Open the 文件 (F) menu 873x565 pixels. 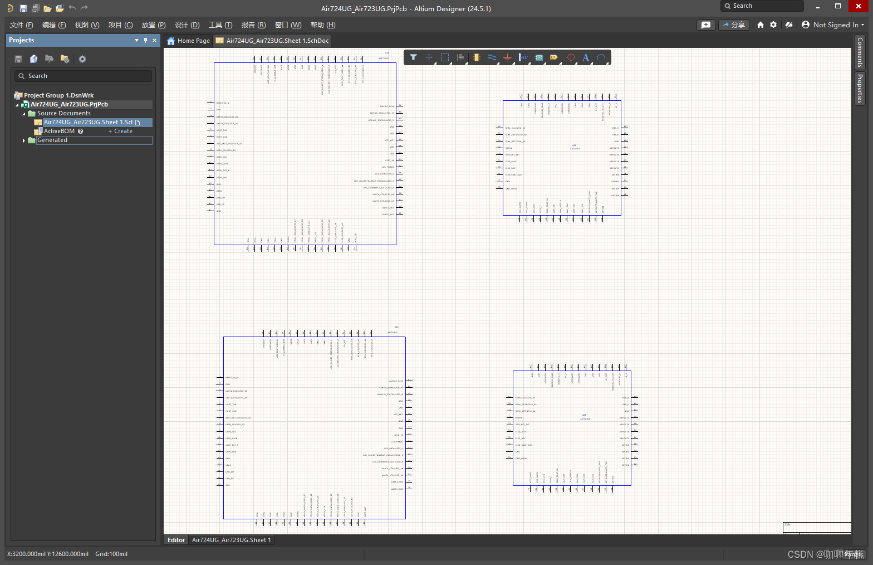coord(21,25)
